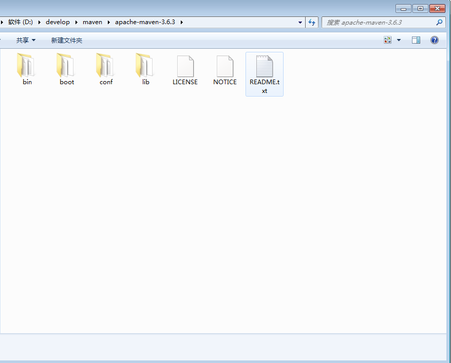Maximize the Explorer window
Image resolution: width=451 pixels, height=363 pixels.
pyautogui.click(x=420, y=9)
